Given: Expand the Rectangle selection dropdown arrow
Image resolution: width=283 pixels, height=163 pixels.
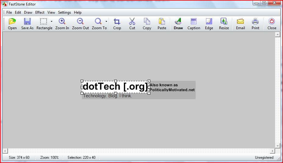Looking at the screenshot, I should (x=51, y=22).
